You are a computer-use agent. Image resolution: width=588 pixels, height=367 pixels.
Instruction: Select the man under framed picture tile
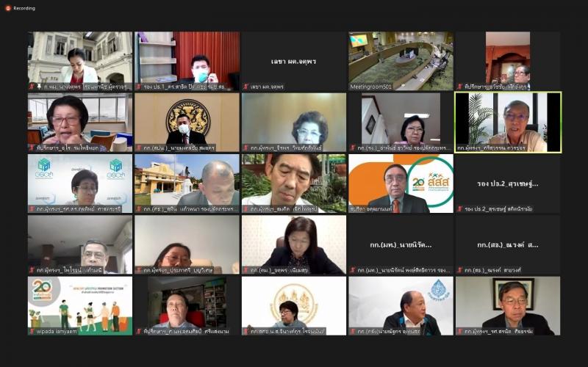508,305
